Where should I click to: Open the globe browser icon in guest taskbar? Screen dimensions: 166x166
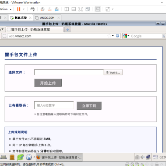(x=29, y=157)
